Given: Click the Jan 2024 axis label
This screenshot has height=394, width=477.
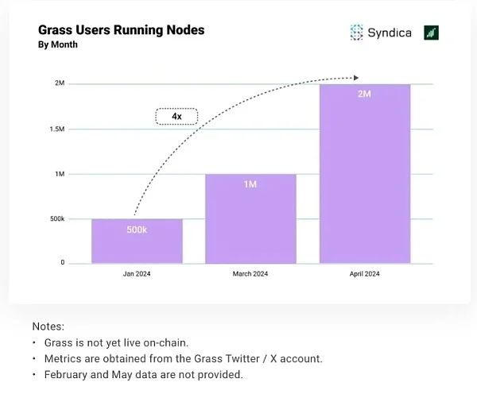Looking at the screenshot, I should (137, 273).
